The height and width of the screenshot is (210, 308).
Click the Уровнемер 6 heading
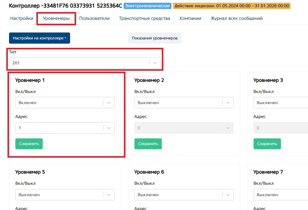(x=149, y=172)
